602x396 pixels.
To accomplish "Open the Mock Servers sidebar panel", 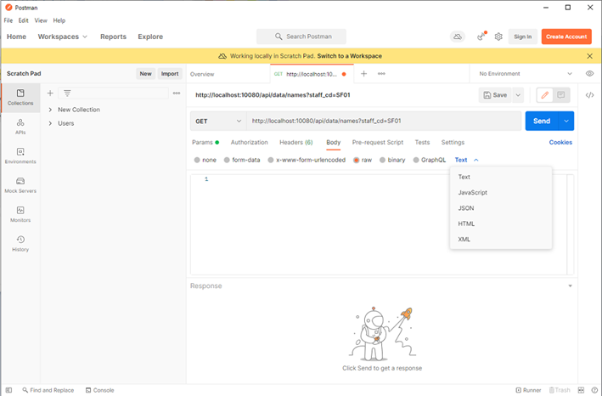I will click(20, 185).
